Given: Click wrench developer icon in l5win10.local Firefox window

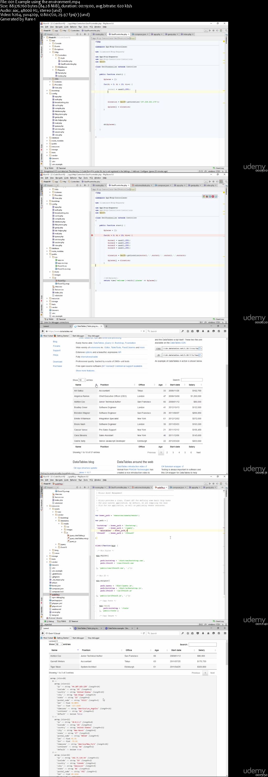Looking at the screenshot, I should click(182, 633).
